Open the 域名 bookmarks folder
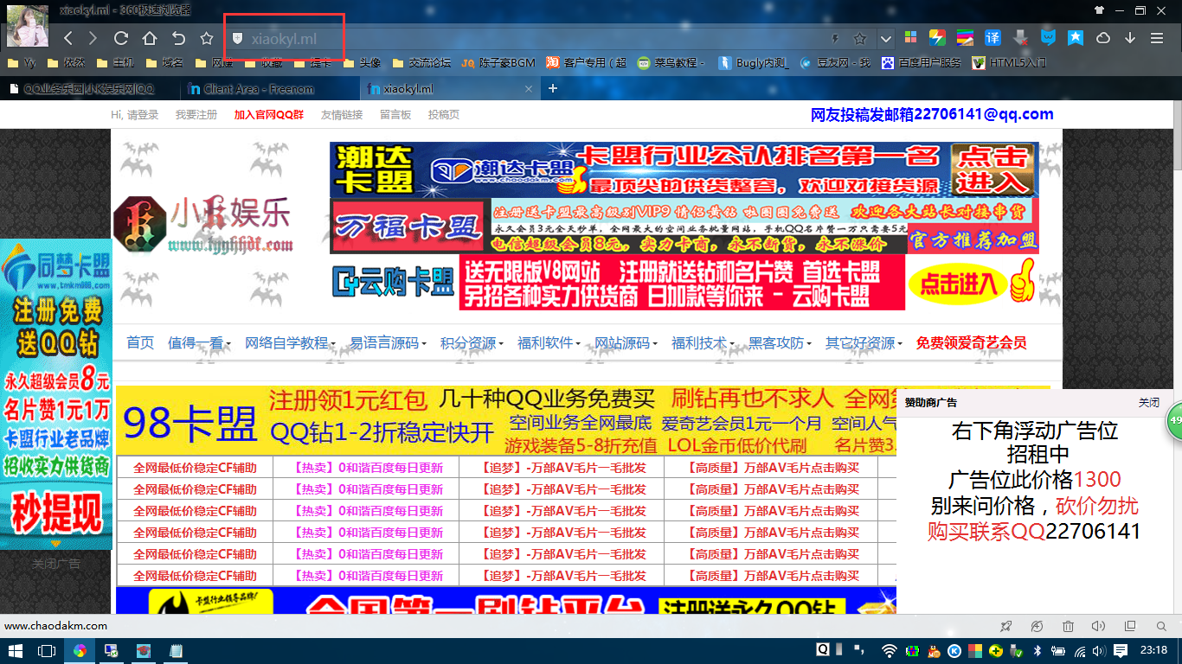 [x=164, y=63]
